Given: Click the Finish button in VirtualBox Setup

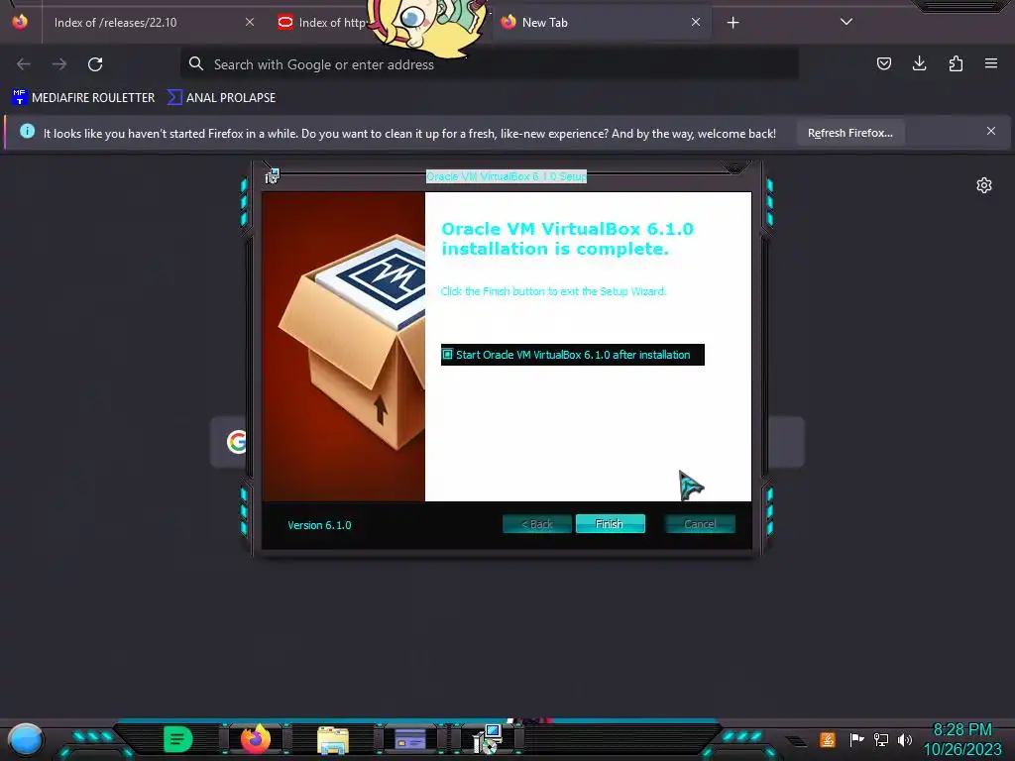Looking at the screenshot, I should pos(610,523).
